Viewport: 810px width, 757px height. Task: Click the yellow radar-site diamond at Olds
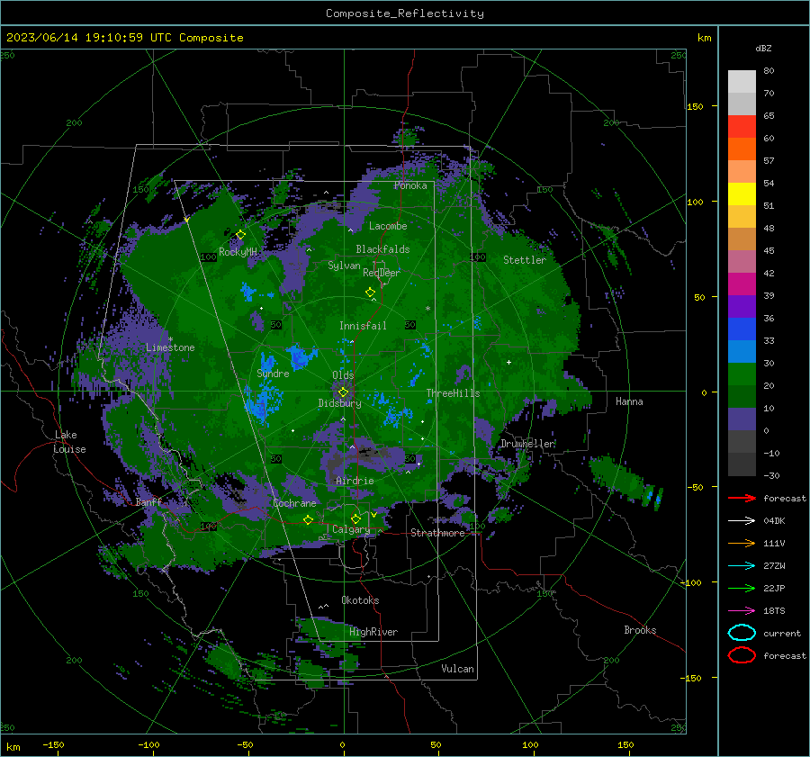(x=343, y=392)
